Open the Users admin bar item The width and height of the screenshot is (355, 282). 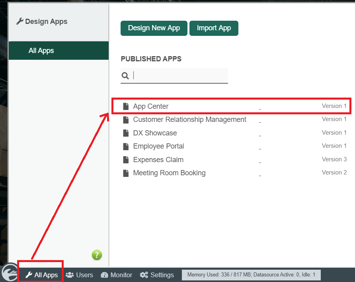[80, 275]
